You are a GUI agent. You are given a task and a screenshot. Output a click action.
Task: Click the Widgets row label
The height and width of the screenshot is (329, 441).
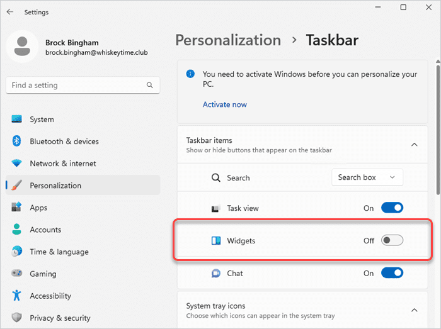(241, 240)
